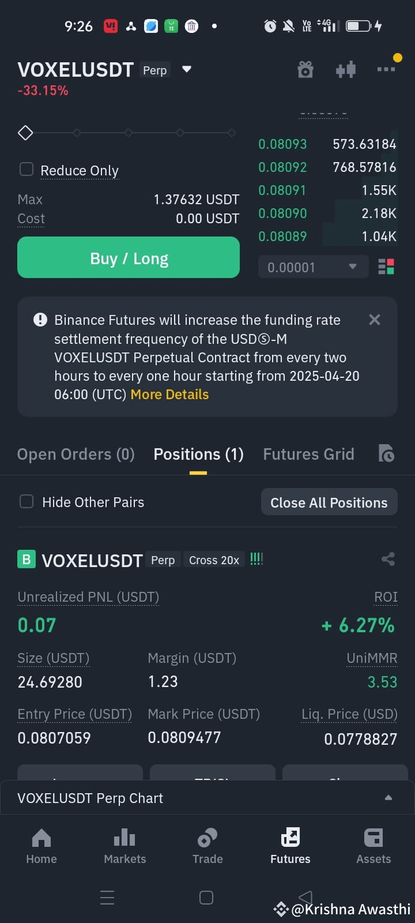This screenshot has height=923, width=415.
Task: Enable the Reduce Only checkbox
Action: click(x=27, y=169)
